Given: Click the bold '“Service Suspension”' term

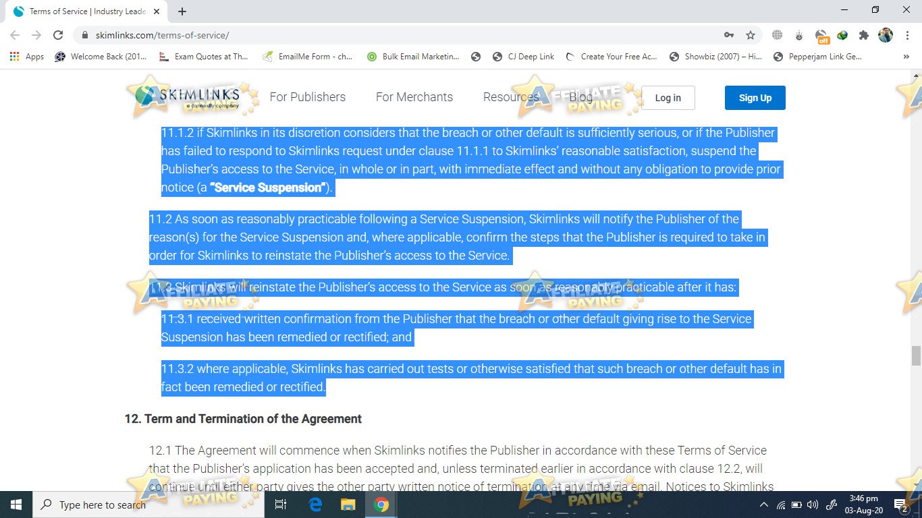Looking at the screenshot, I should coord(268,188).
